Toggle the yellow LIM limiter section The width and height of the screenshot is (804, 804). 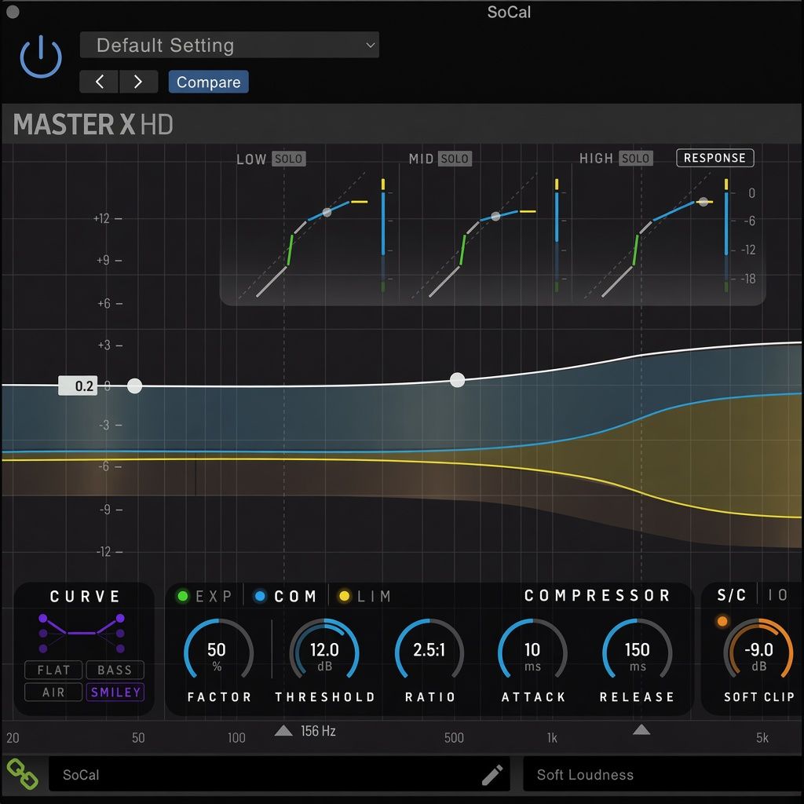click(x=365, y=596)
